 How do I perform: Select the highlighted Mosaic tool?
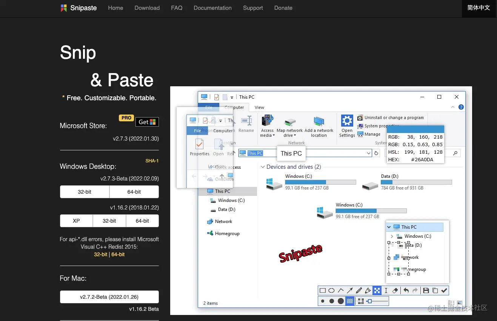pyautogui.click(x=377, y=290)
